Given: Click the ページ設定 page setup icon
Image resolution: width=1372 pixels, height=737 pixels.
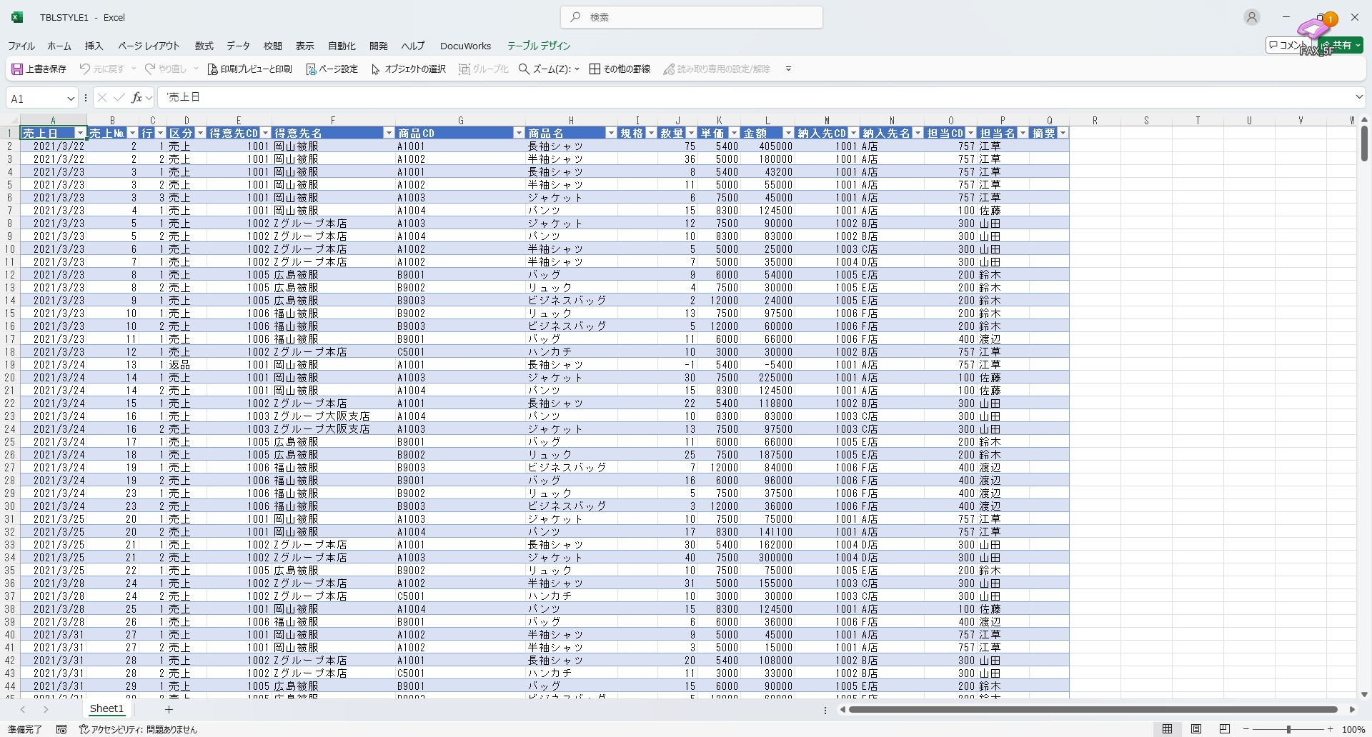Looking at the screenshot, I should pos(311,69).
